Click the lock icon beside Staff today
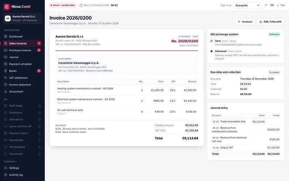The height and width of the screenshot is (181, 289). [x=39, y=106]
